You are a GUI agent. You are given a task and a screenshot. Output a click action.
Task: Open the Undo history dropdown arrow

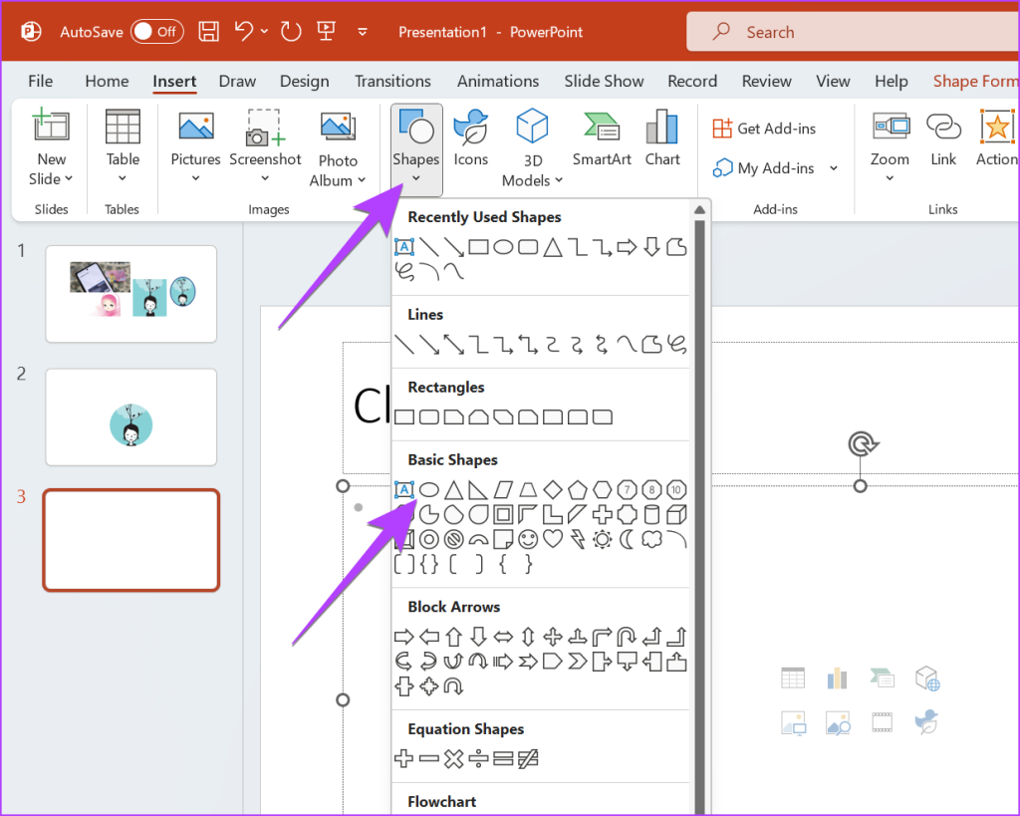tap(264, 31)
